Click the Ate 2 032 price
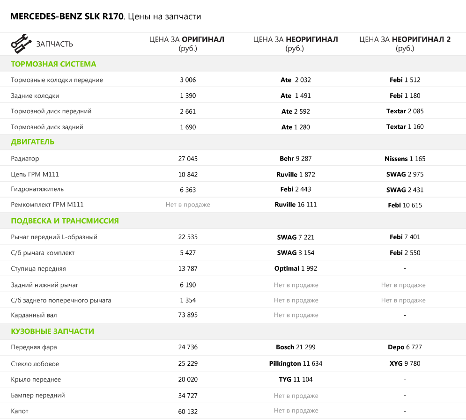The height and width of the screenshot is (420, 466). click(x=296, y=80)
